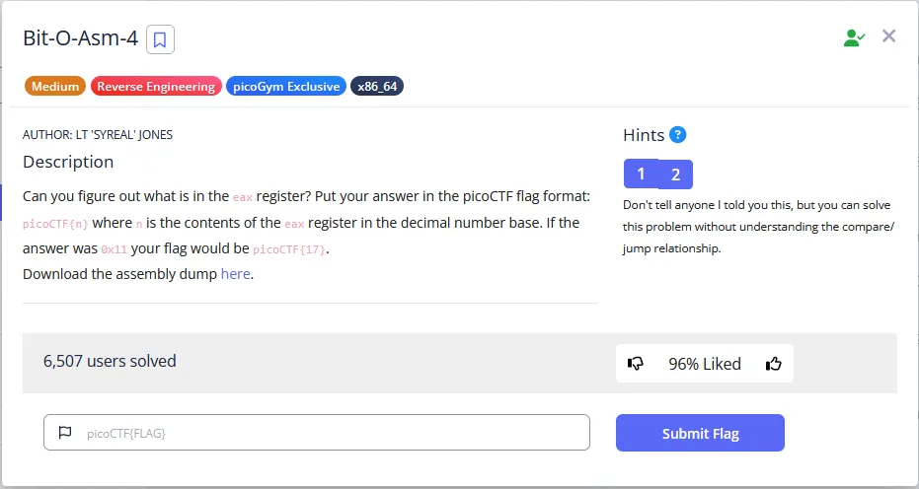Click the x86_64 tag
Screen dimensions: 919x489
377,87
